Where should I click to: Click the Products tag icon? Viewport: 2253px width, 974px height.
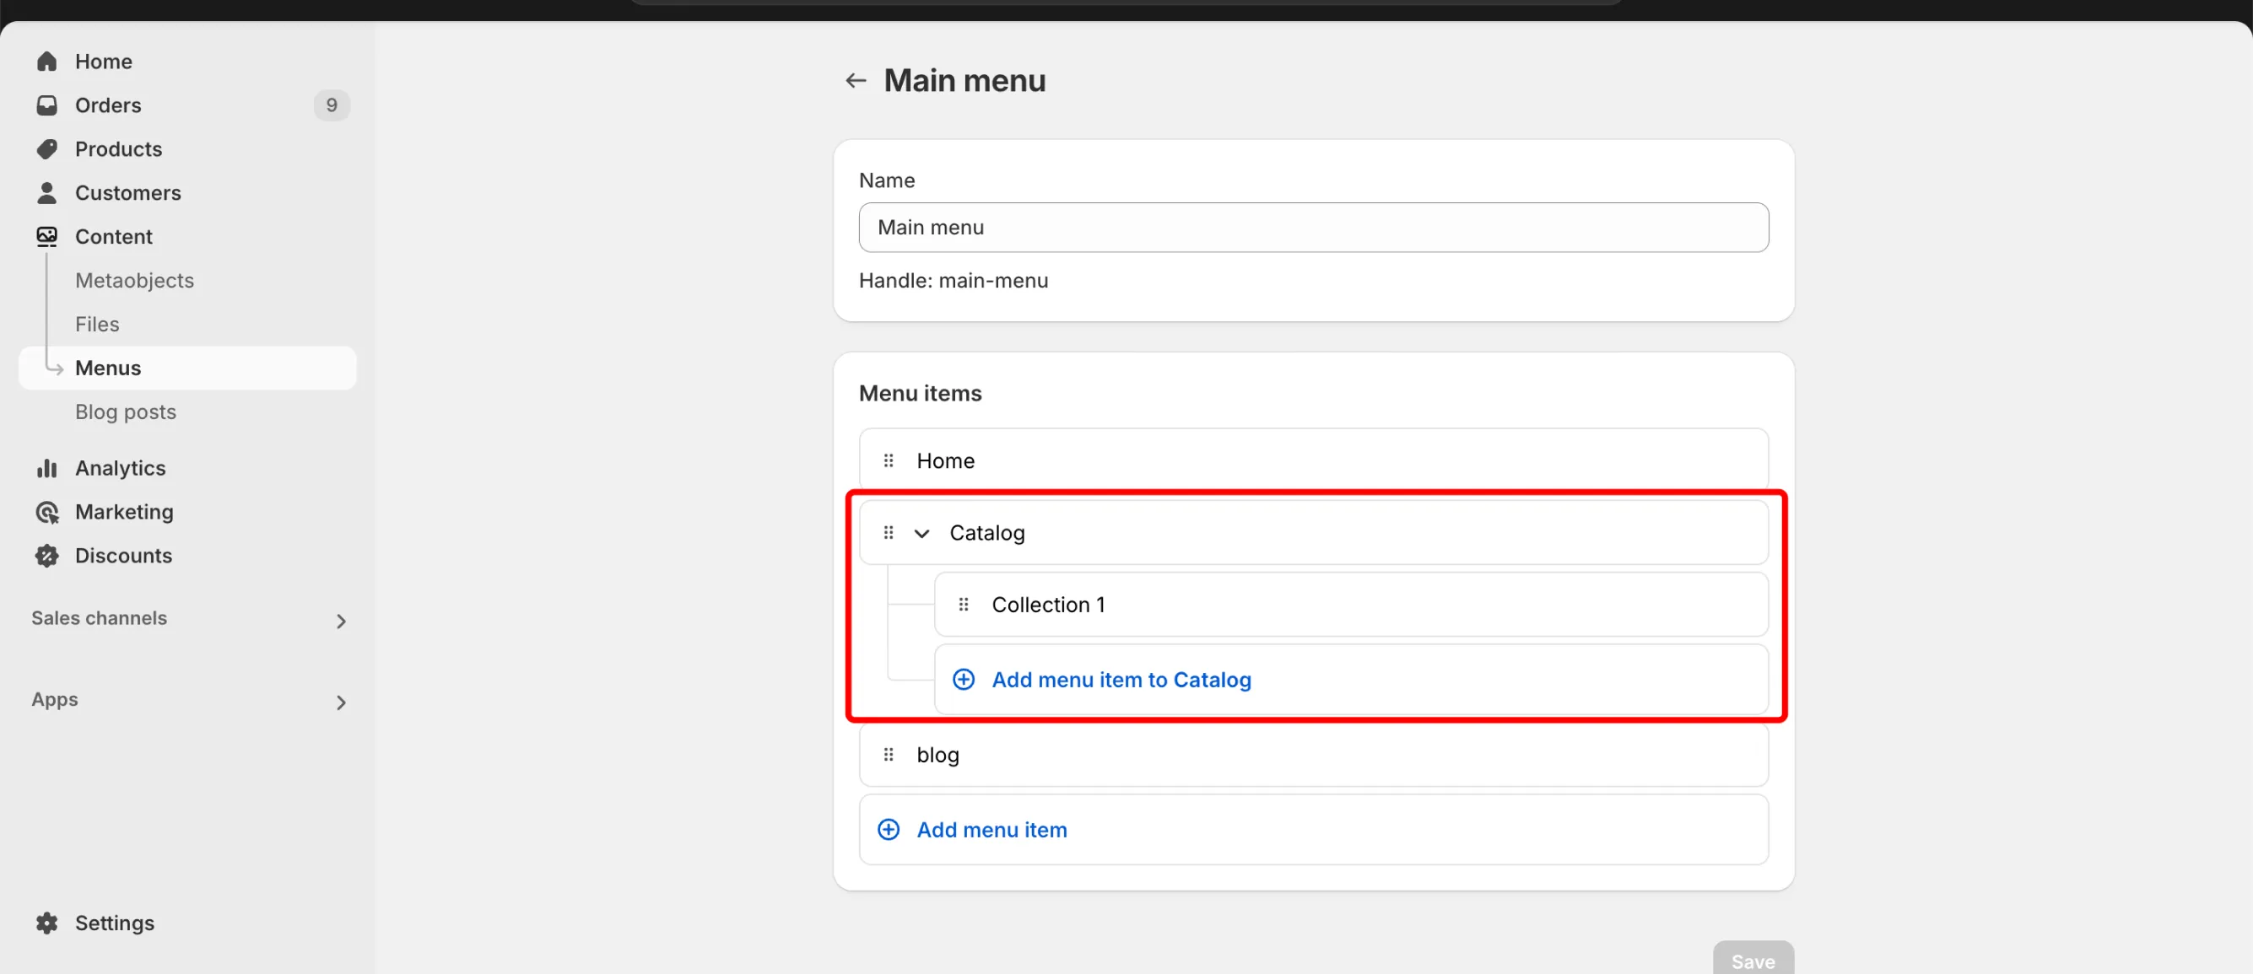47,148
